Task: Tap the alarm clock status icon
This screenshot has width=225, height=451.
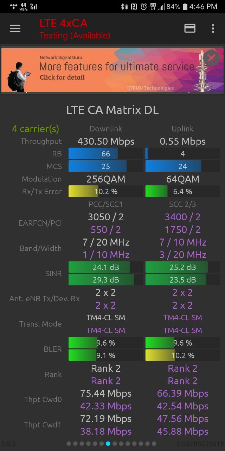Action: pyautogui.click(x=143, y=7)
